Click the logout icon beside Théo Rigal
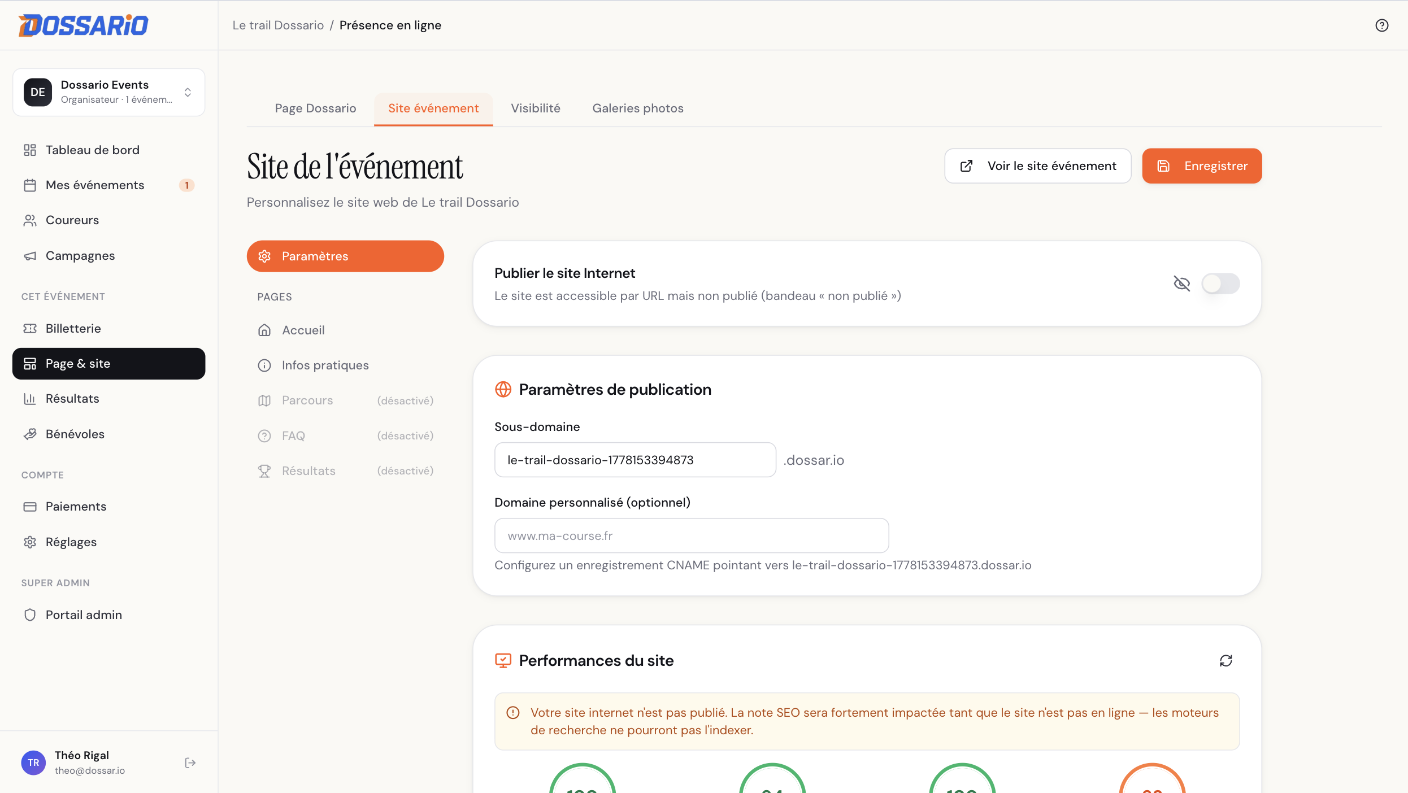1408x793 pixels. tap(190, 763)
